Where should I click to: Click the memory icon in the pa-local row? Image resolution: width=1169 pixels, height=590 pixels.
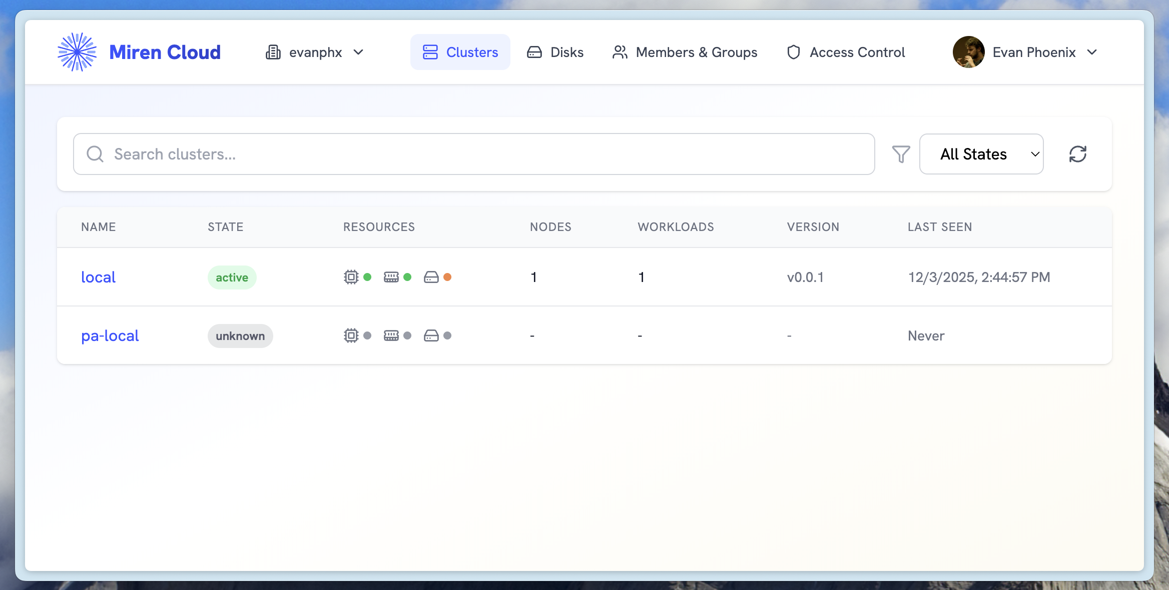pos(392,335)
